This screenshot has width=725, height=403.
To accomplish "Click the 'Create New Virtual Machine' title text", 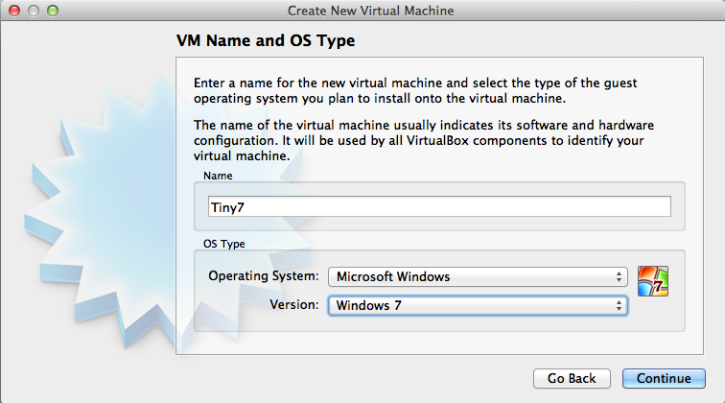I will click(370, 11).
